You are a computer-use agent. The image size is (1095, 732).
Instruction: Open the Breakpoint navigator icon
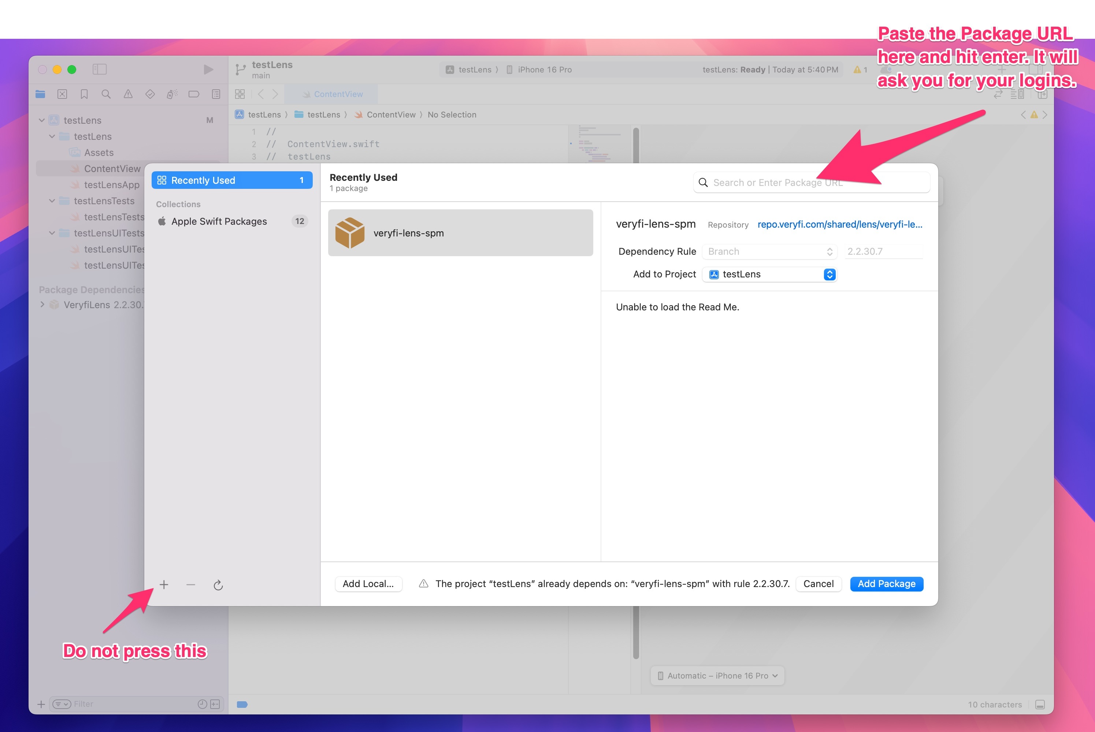click(194, 94)
